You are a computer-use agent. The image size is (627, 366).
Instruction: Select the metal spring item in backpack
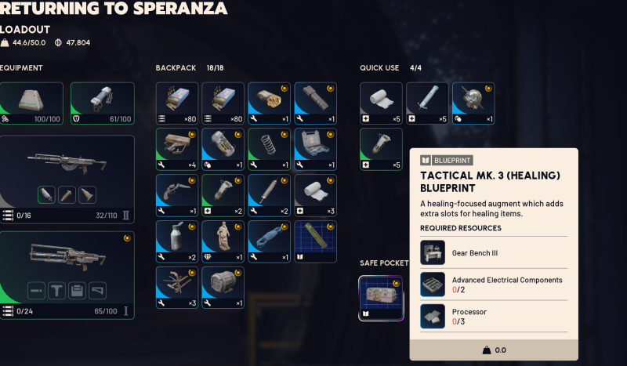[x=269, y=149]
